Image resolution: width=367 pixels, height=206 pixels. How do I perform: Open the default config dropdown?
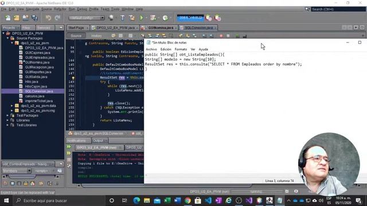click(x=87, y=18)
